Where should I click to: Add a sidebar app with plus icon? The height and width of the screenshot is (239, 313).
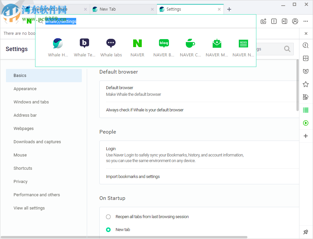(x=306, y=136)
